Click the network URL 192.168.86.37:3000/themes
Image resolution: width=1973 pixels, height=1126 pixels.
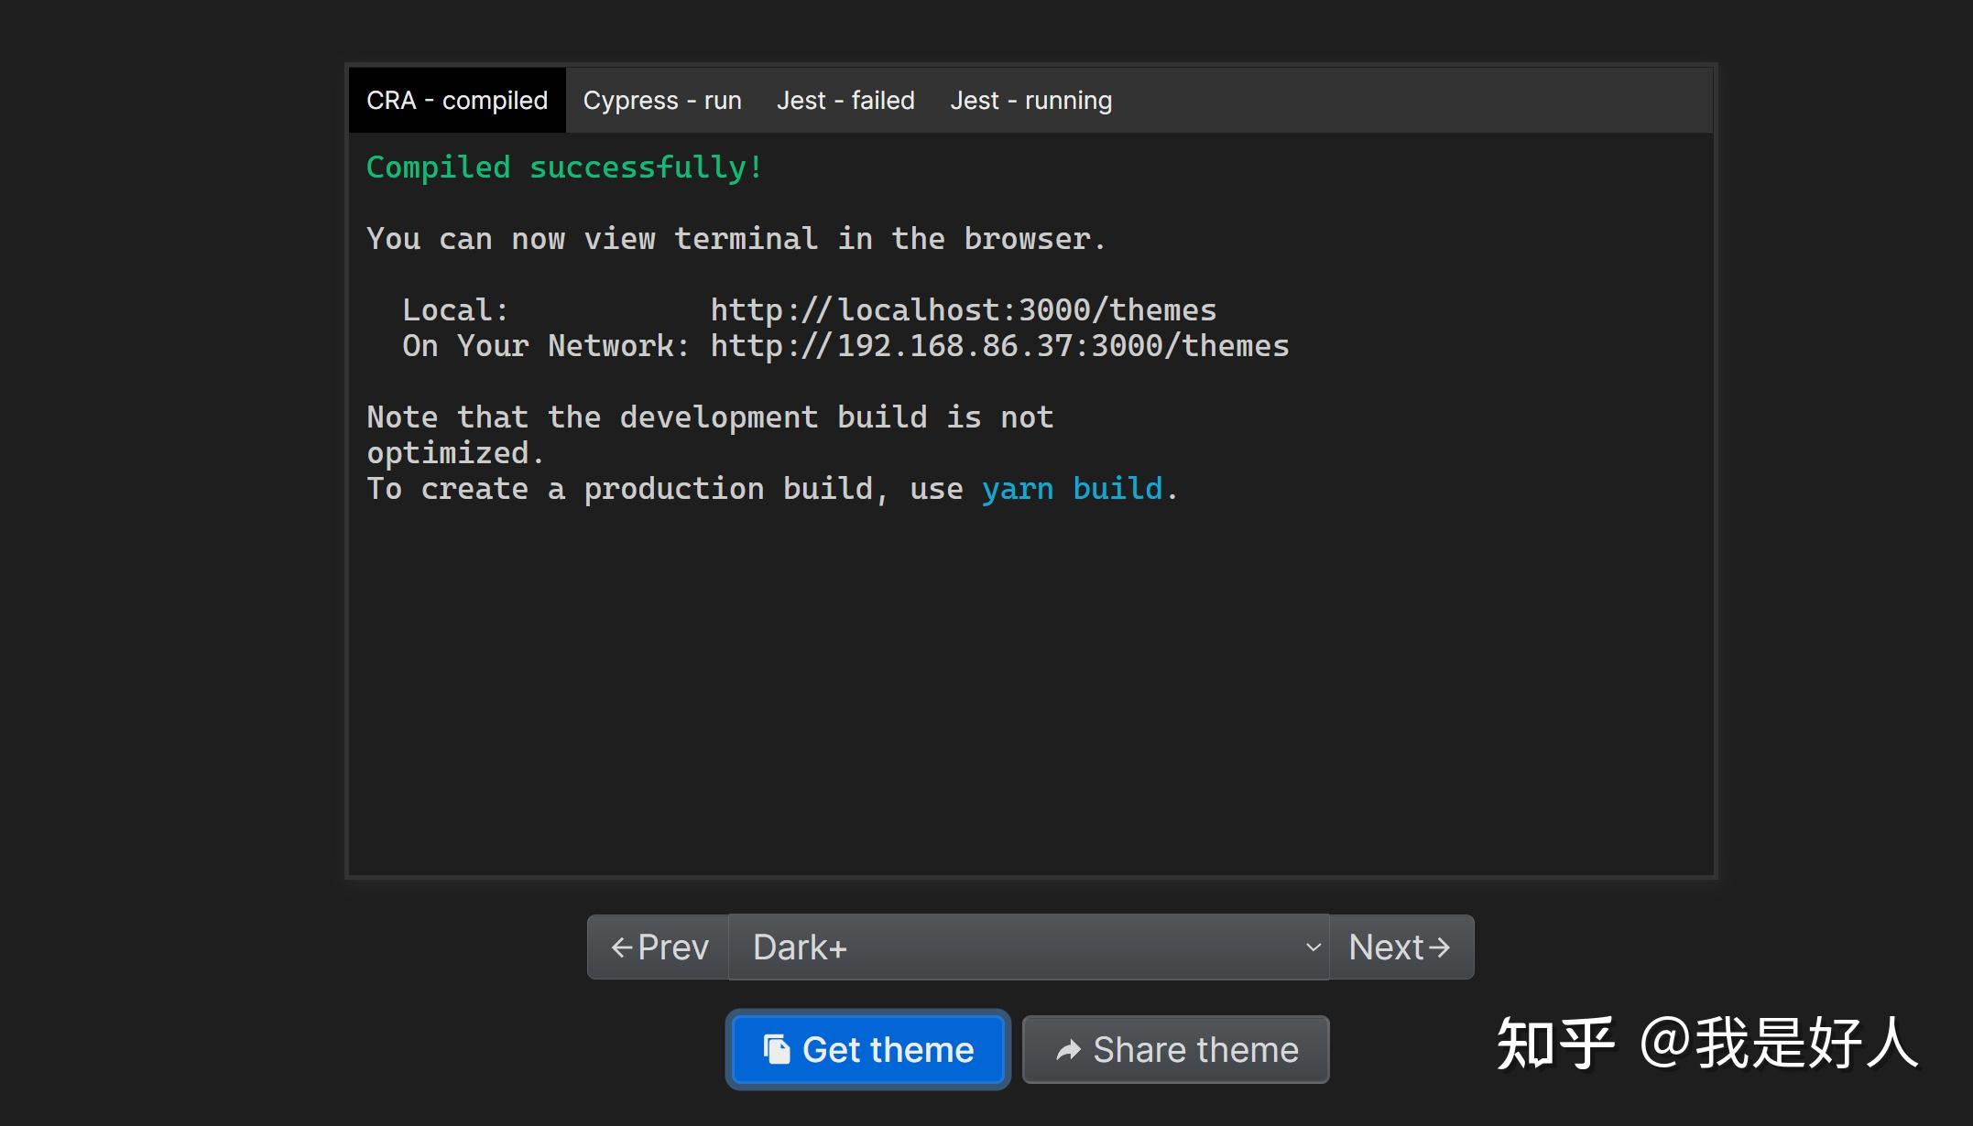point(998,345)
